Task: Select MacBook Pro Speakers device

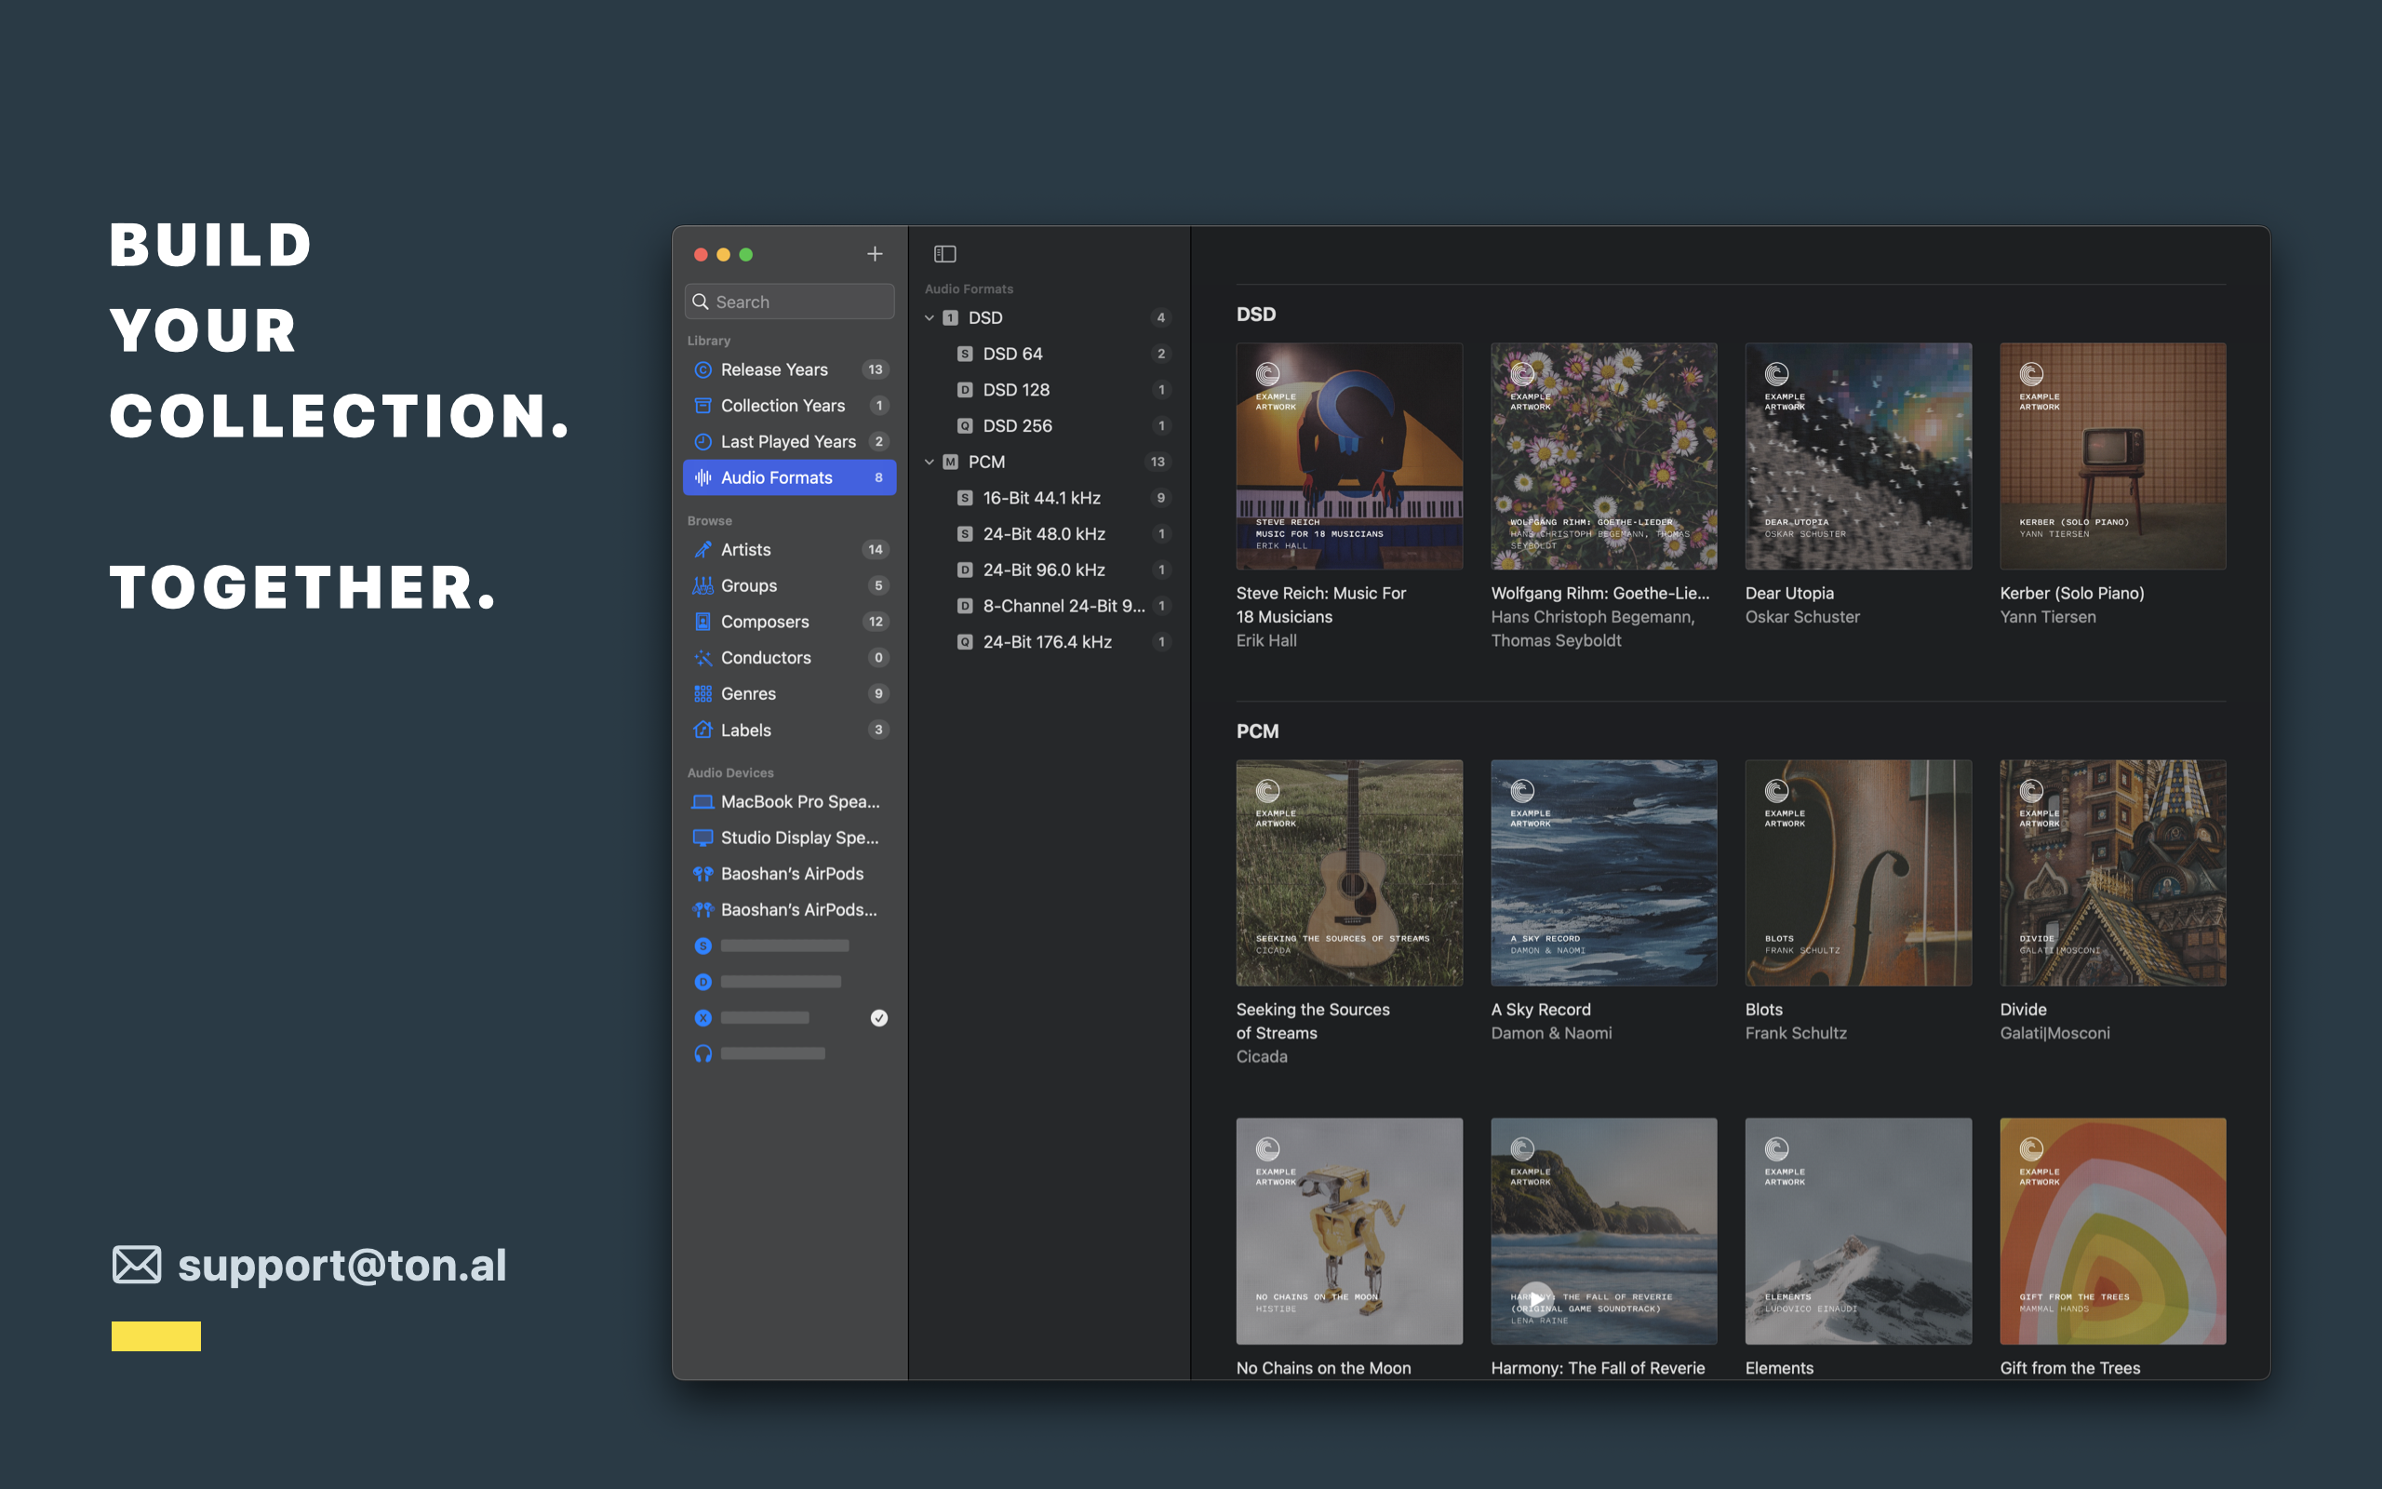Action: click(x=789, y=801)
